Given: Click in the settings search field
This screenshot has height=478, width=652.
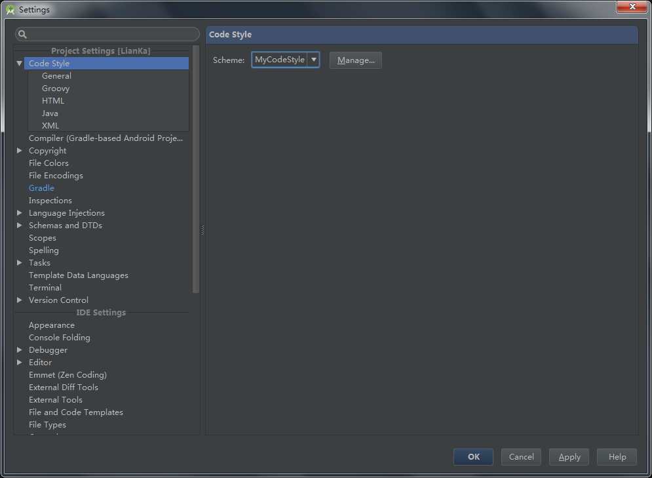Looking at the screenshot, I should click(111, 35).
